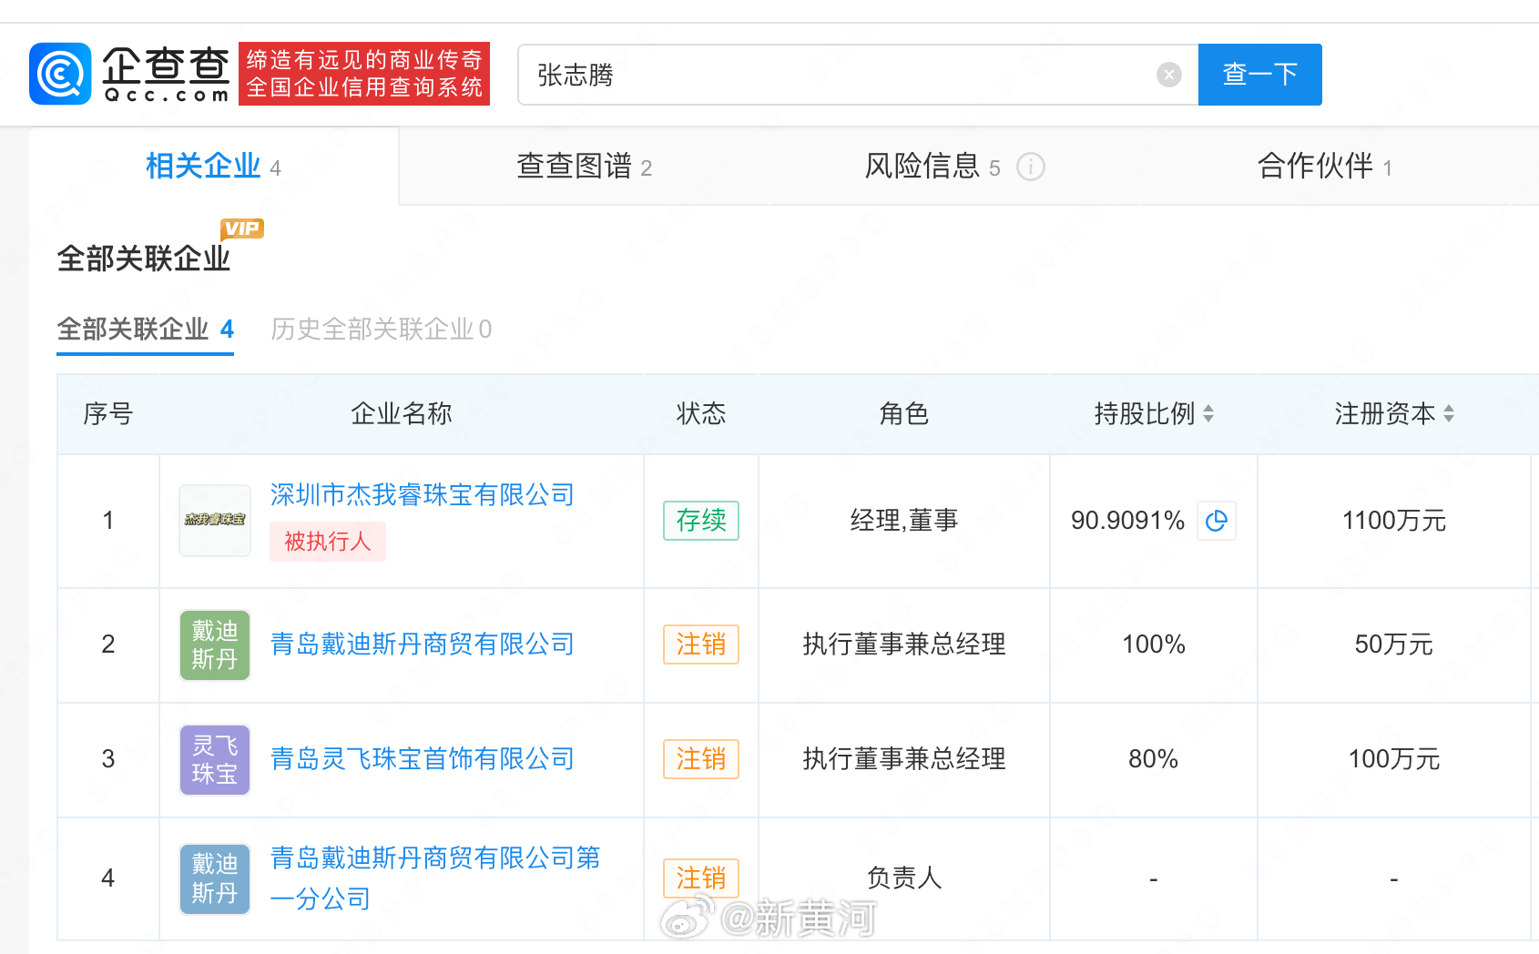The image size is (1539, 954).
Task: Toggle the 存续 status badge
Action: click(700, 521)
